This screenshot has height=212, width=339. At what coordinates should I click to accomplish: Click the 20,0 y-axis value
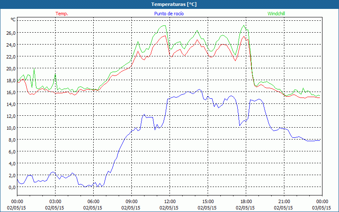11,69
